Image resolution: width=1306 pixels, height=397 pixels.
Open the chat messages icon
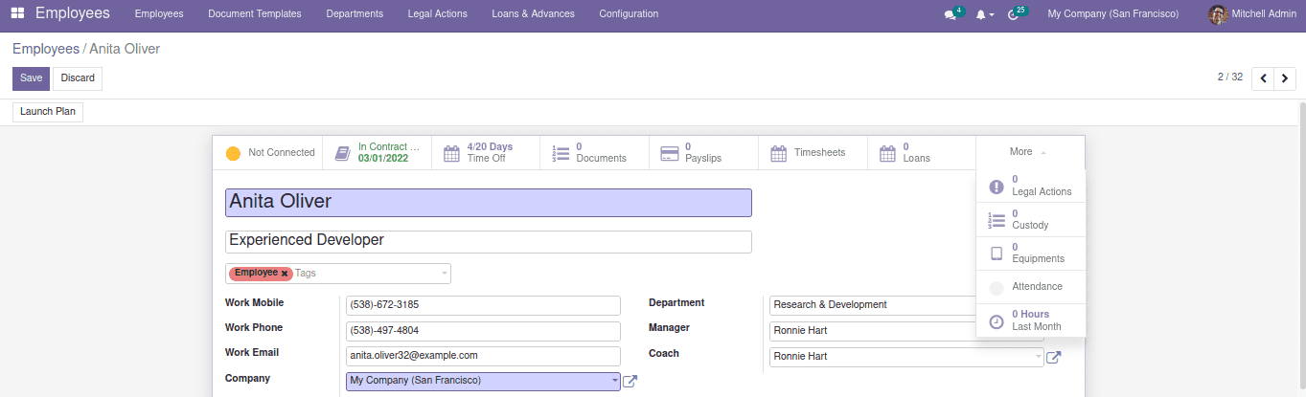click(x=950, y=14)
